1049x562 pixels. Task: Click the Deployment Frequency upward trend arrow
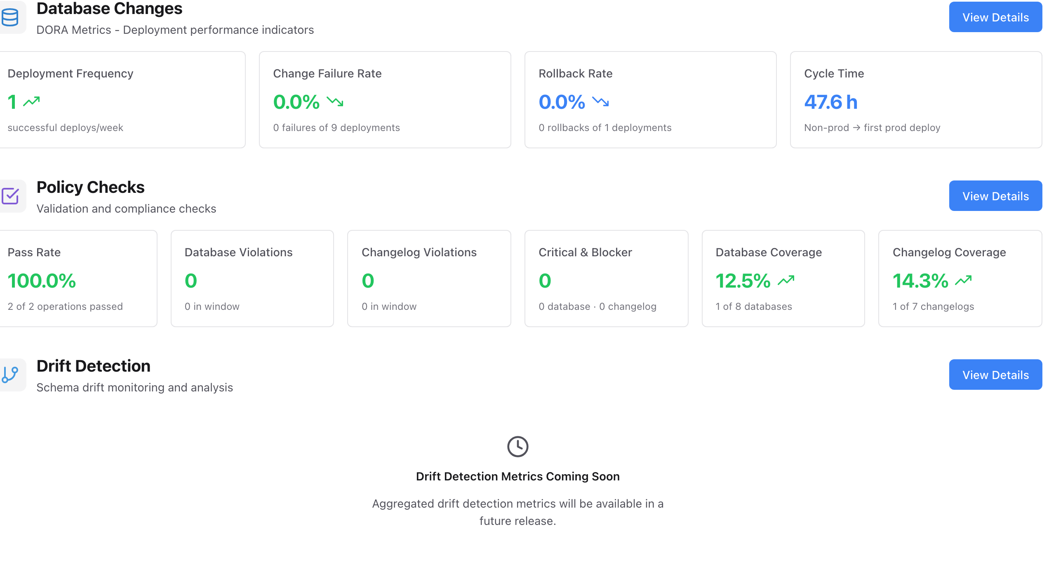pos(31,101)
